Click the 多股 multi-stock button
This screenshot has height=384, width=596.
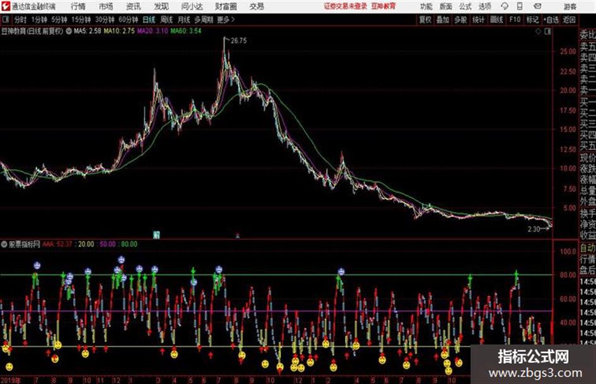click(460, 20)
